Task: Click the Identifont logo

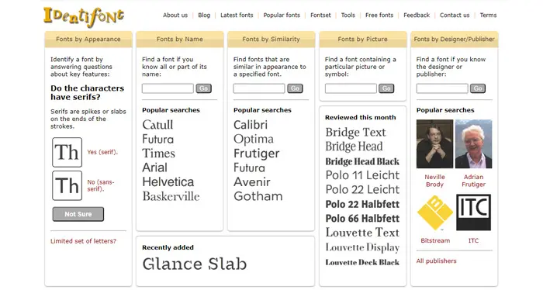Action: [84, 16]
